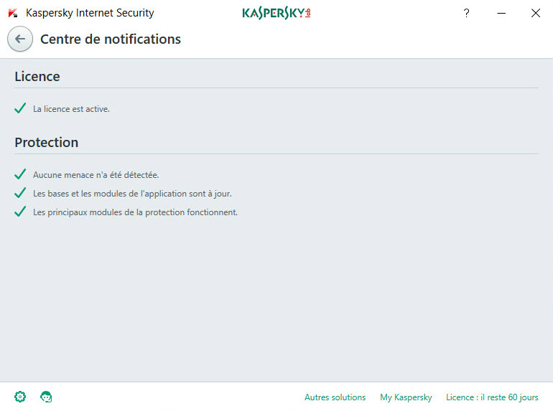Select 'La licence est active.' text
The width and height of the screenshot is (553, 411).
click(71, 109)
